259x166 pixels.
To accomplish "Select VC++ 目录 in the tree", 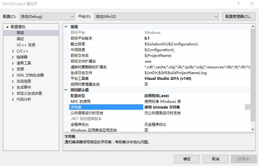I will click(26, 45).
